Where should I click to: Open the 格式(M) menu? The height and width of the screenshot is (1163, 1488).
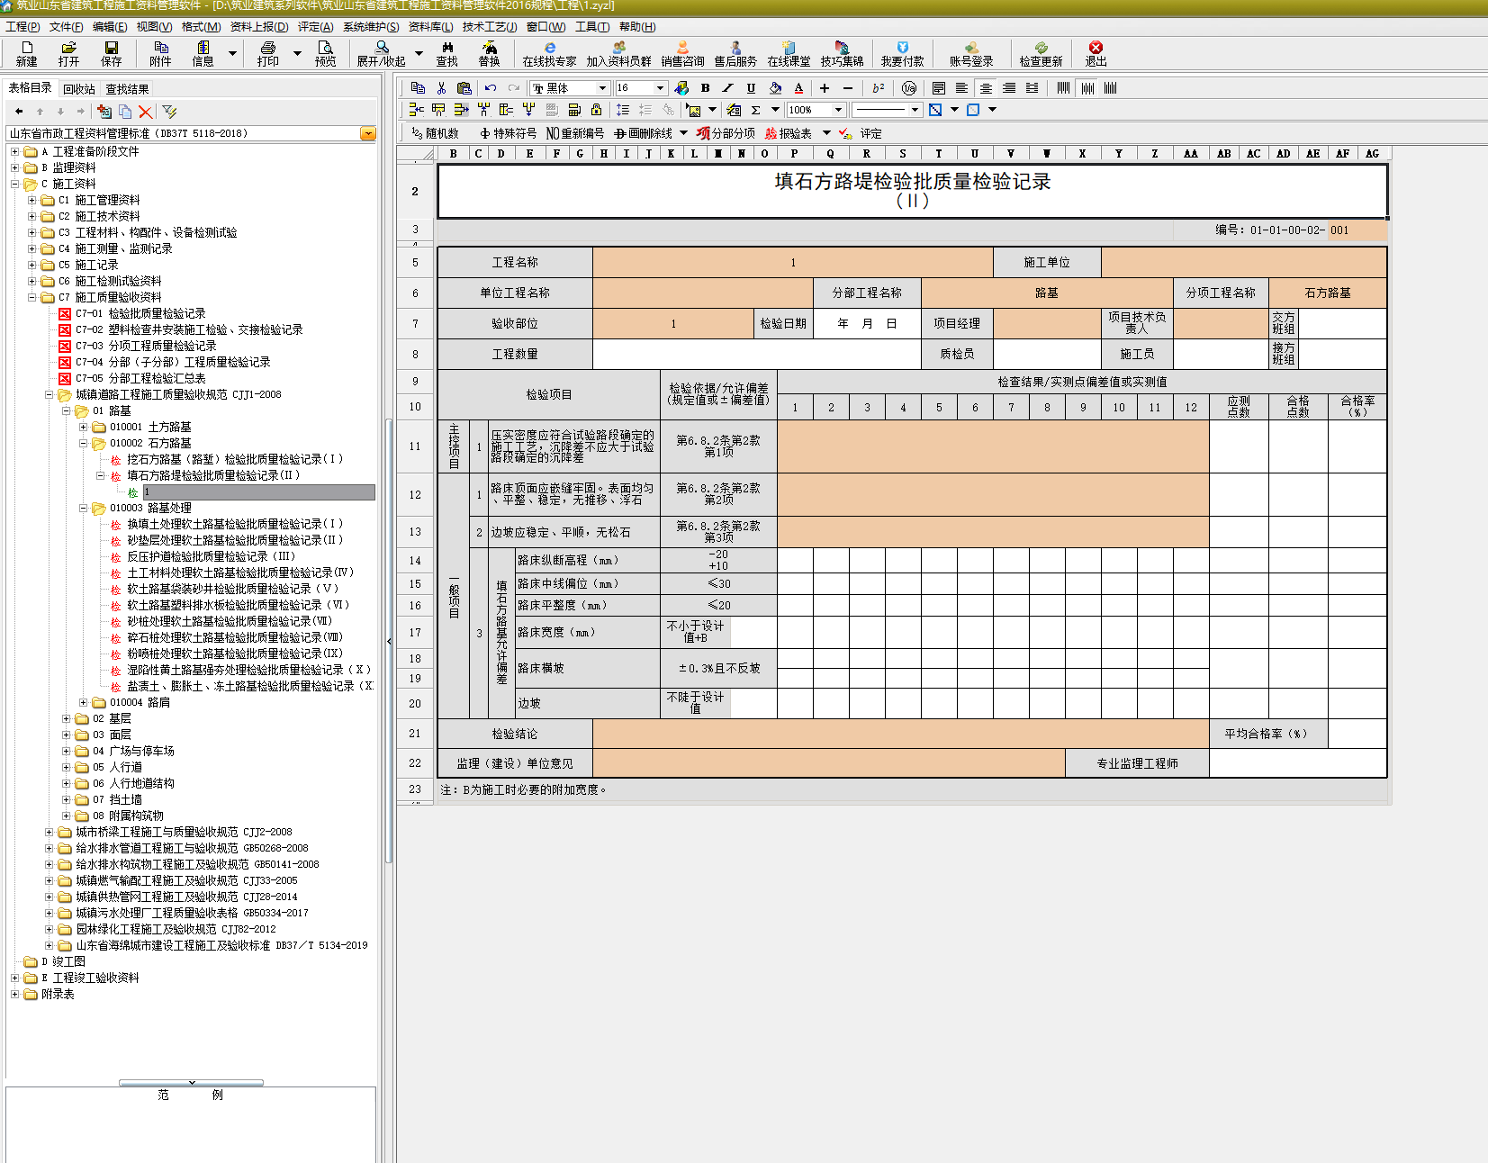click(x=201, y=27)
